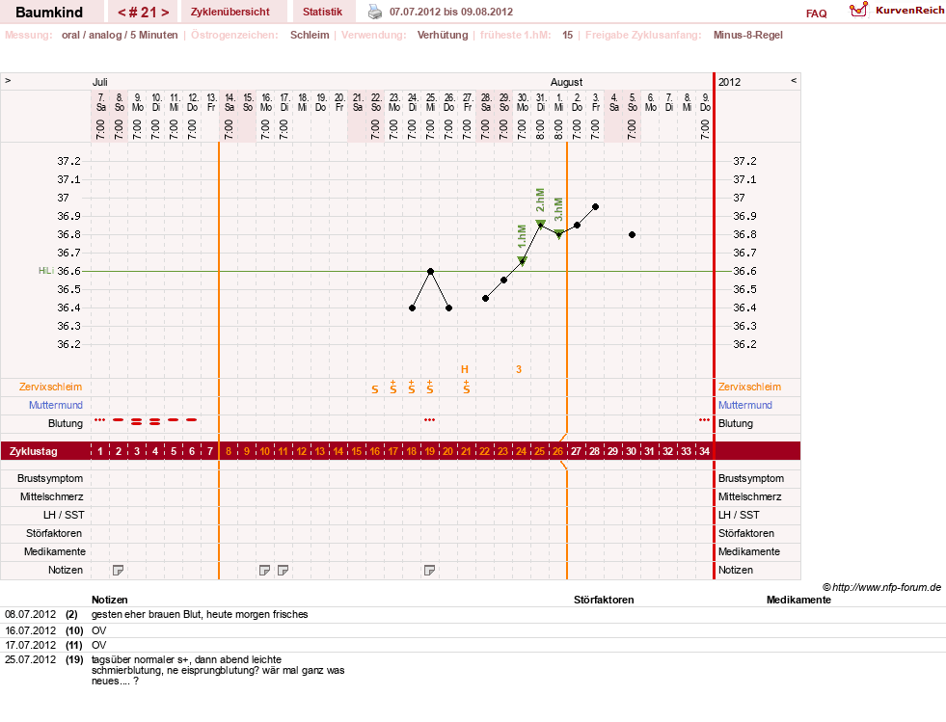Open the nfp-forum.de copyright link
Viewport: 946px width, 722px height.
click(x=881, y=587)
